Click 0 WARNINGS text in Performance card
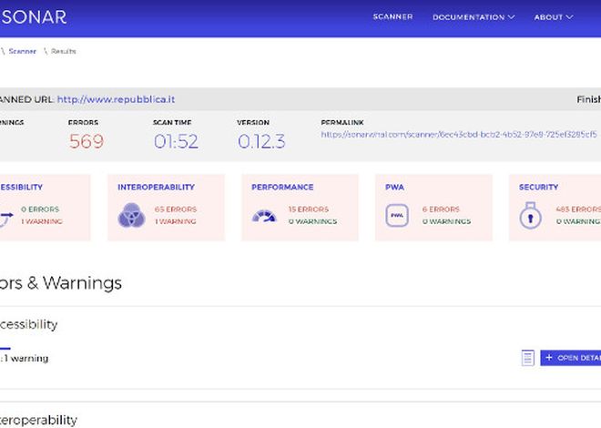 (312, 221)
